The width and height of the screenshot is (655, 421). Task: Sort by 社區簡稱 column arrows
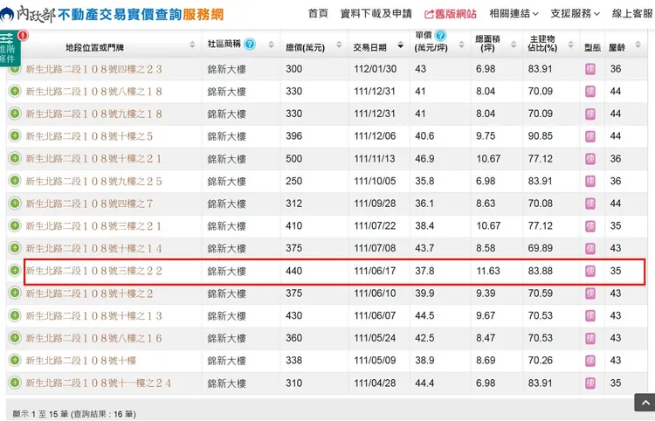pos(271,44)
